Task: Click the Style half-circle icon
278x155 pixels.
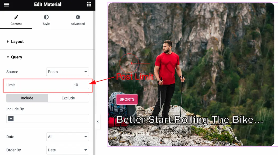Action: tap(46, 17)
